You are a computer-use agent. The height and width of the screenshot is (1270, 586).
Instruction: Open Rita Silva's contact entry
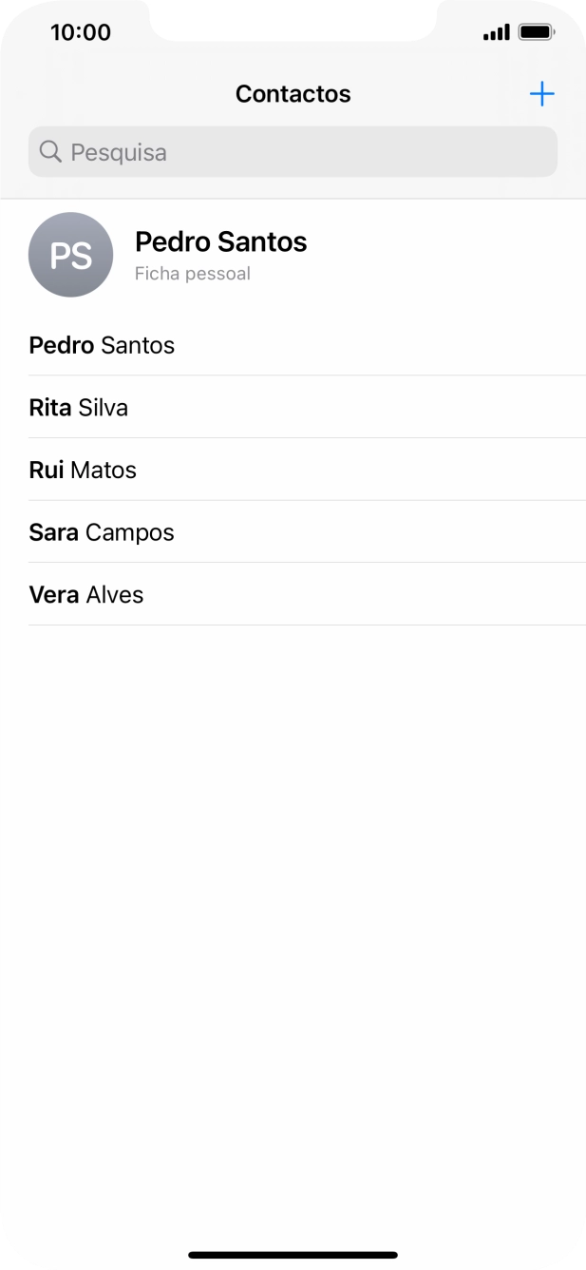79,407
